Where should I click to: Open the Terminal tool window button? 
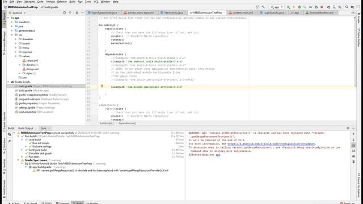(x=62, y=203)
